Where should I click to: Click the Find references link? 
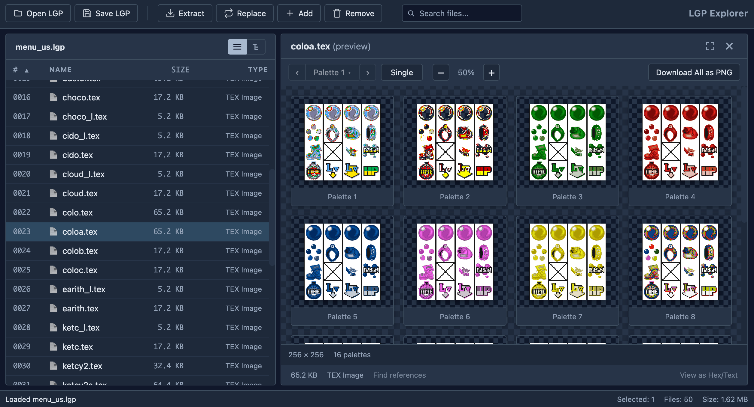point(400,375)
